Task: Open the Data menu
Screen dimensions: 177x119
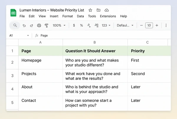Action: pyautogui.click(x=80, y=16)
